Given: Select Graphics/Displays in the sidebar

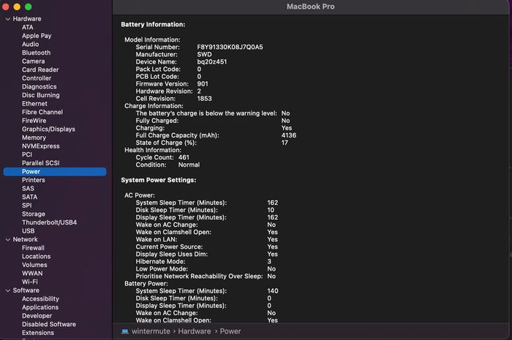Looking at the screenshot, I should (x=48, y=129).
